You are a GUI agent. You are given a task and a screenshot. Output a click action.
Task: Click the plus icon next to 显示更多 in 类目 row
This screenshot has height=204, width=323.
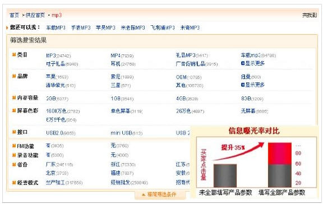coord(243,63)
